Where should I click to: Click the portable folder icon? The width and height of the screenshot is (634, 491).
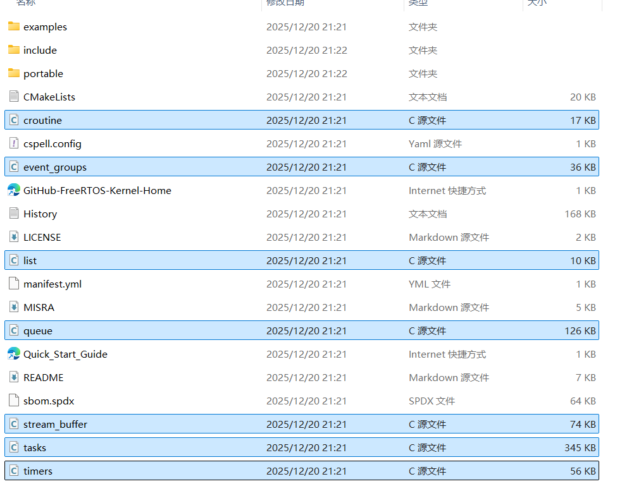(14, 73)
